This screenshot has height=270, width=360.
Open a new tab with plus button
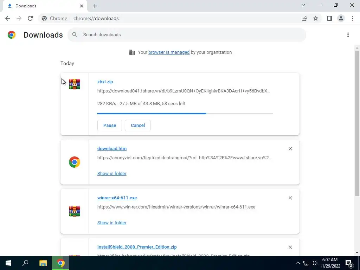pyautogui.click(x=95, y=6)
